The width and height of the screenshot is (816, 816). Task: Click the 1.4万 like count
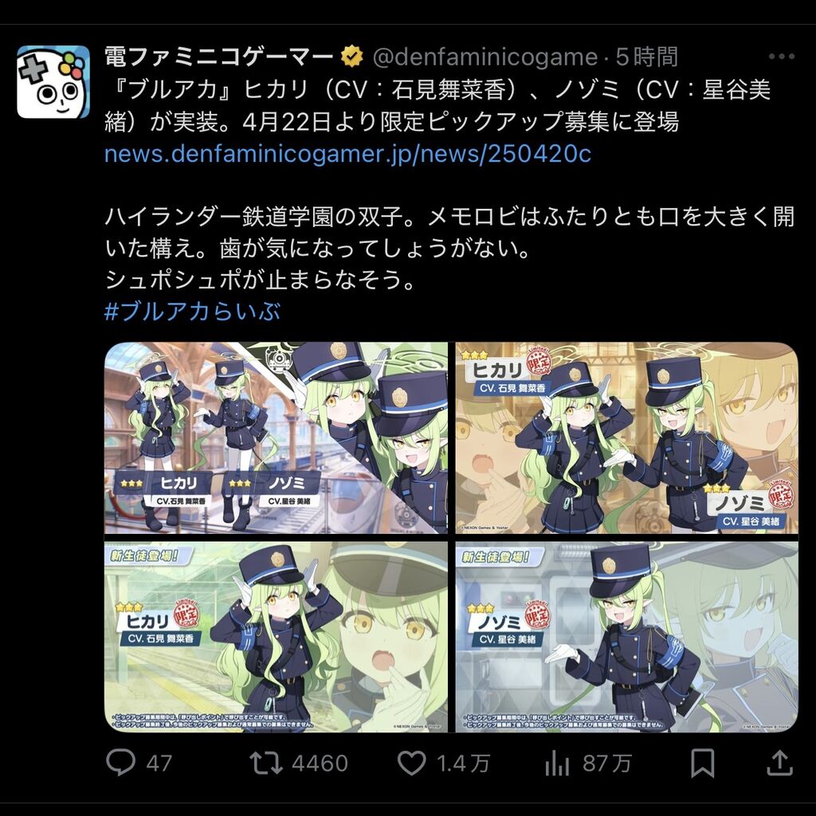[463, 763]
